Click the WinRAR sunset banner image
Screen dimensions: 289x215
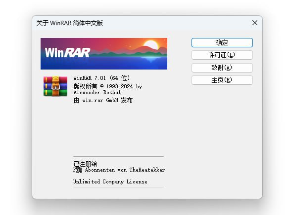(x=104, y=54)
